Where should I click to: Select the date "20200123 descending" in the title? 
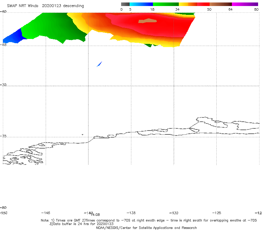pos(63,6)
